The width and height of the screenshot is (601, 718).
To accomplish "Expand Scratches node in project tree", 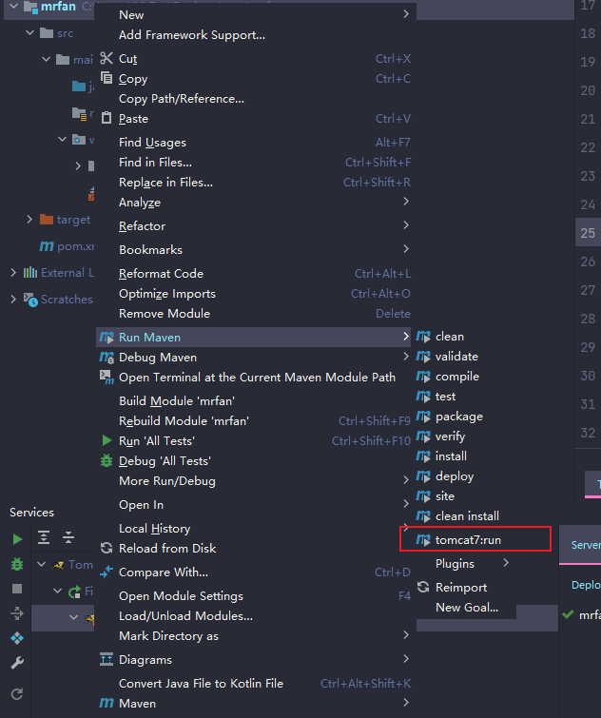I will tap(13, 300).
